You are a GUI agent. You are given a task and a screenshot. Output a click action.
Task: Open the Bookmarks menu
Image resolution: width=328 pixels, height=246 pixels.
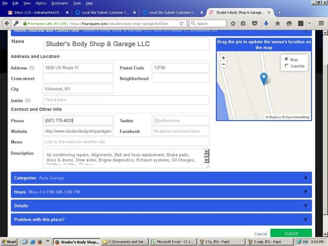pos(60,3)
